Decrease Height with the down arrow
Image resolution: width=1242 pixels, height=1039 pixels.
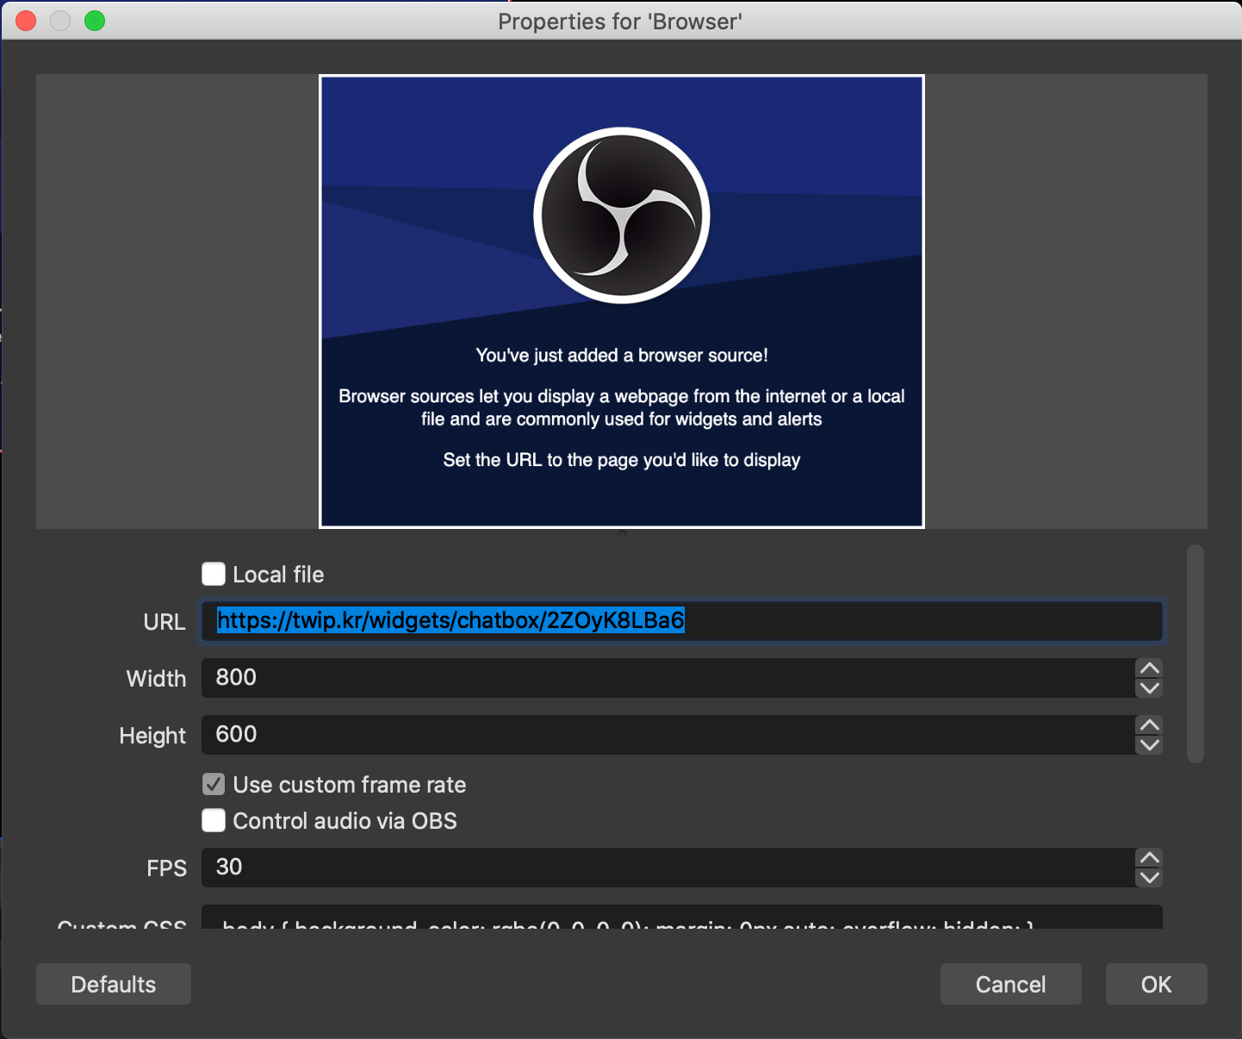(x=1149, y=744)
